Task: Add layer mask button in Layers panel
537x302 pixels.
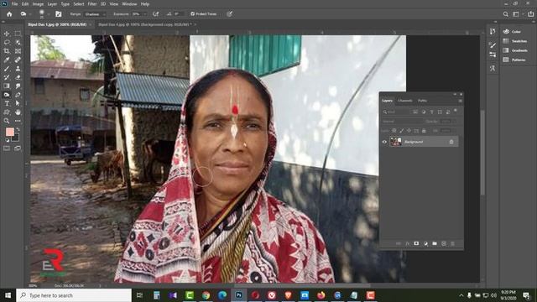Action: pos(416,243)
